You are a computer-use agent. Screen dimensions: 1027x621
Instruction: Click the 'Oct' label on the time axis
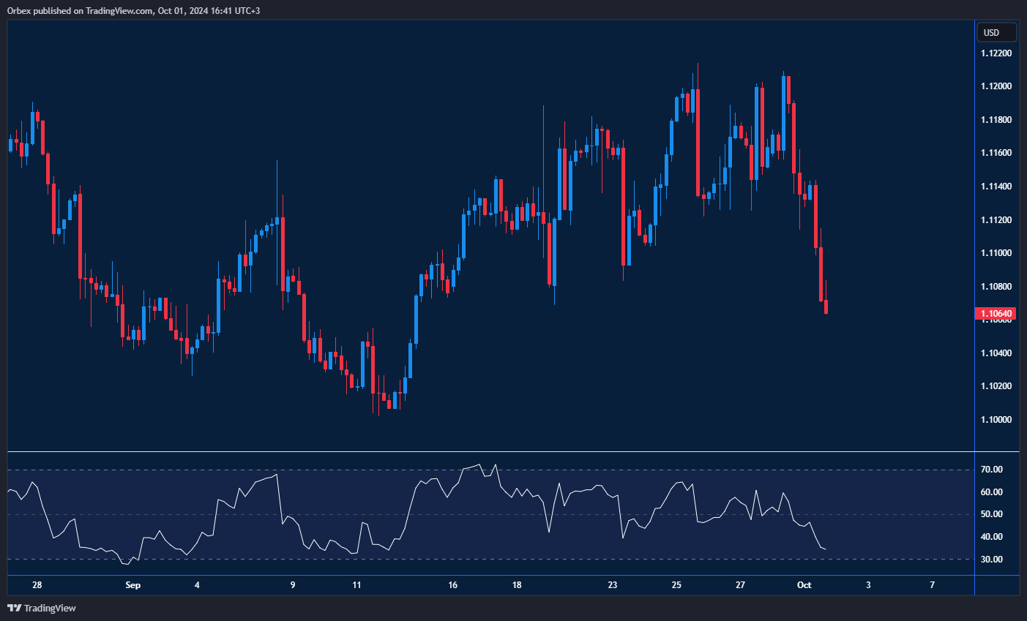(804, 585)
